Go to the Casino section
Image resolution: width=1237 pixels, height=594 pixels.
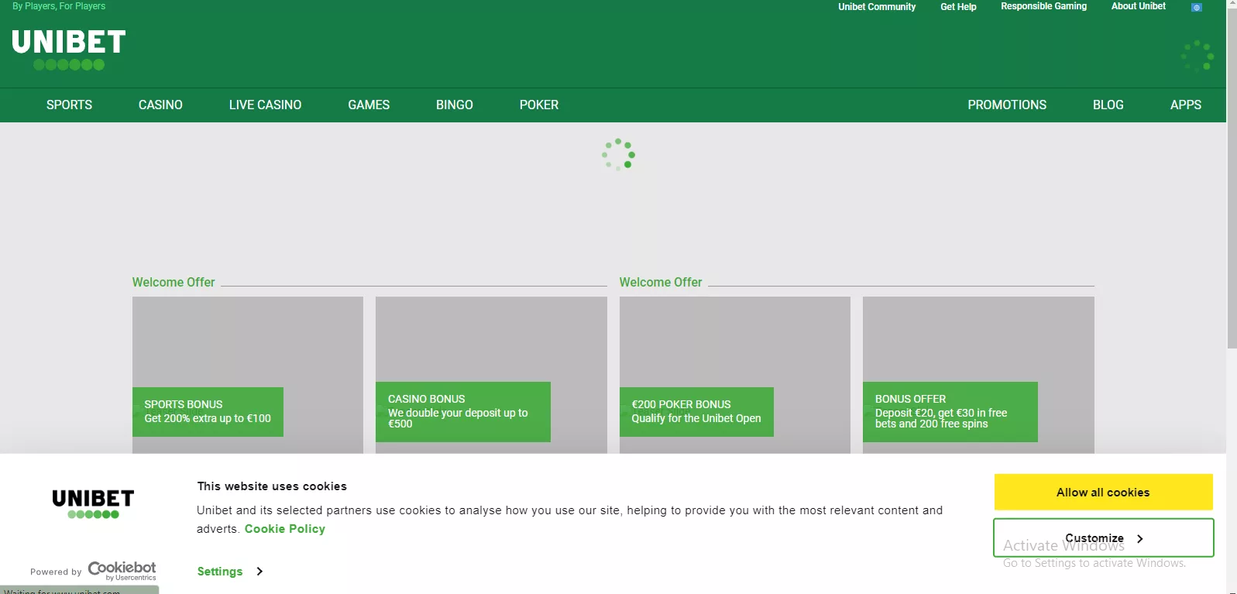(160, 105)
